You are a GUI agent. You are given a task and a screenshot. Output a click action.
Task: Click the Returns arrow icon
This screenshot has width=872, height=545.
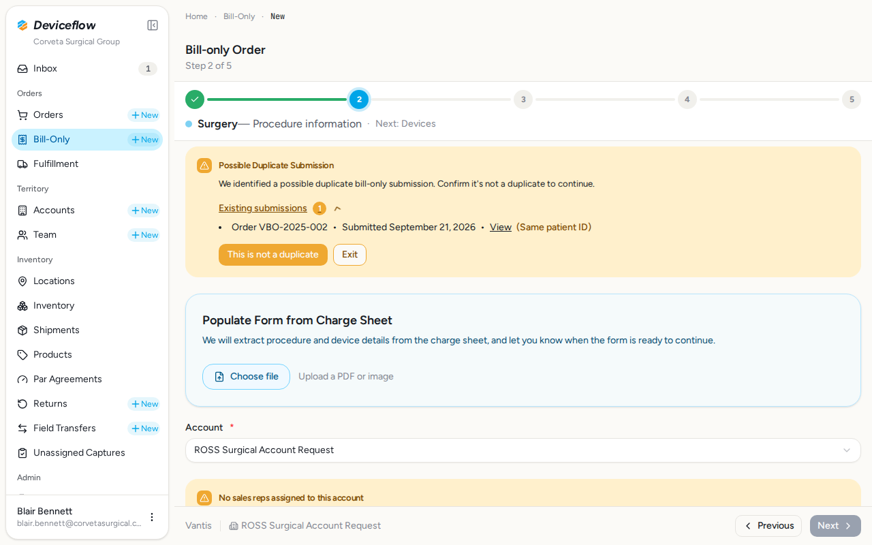tap(22, 404)
